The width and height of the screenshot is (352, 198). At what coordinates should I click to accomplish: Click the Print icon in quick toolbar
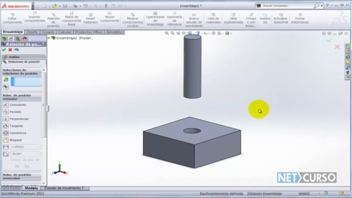[x=75, y=6]
